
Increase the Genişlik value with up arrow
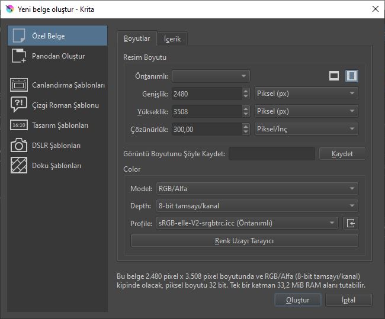point(246,91)
